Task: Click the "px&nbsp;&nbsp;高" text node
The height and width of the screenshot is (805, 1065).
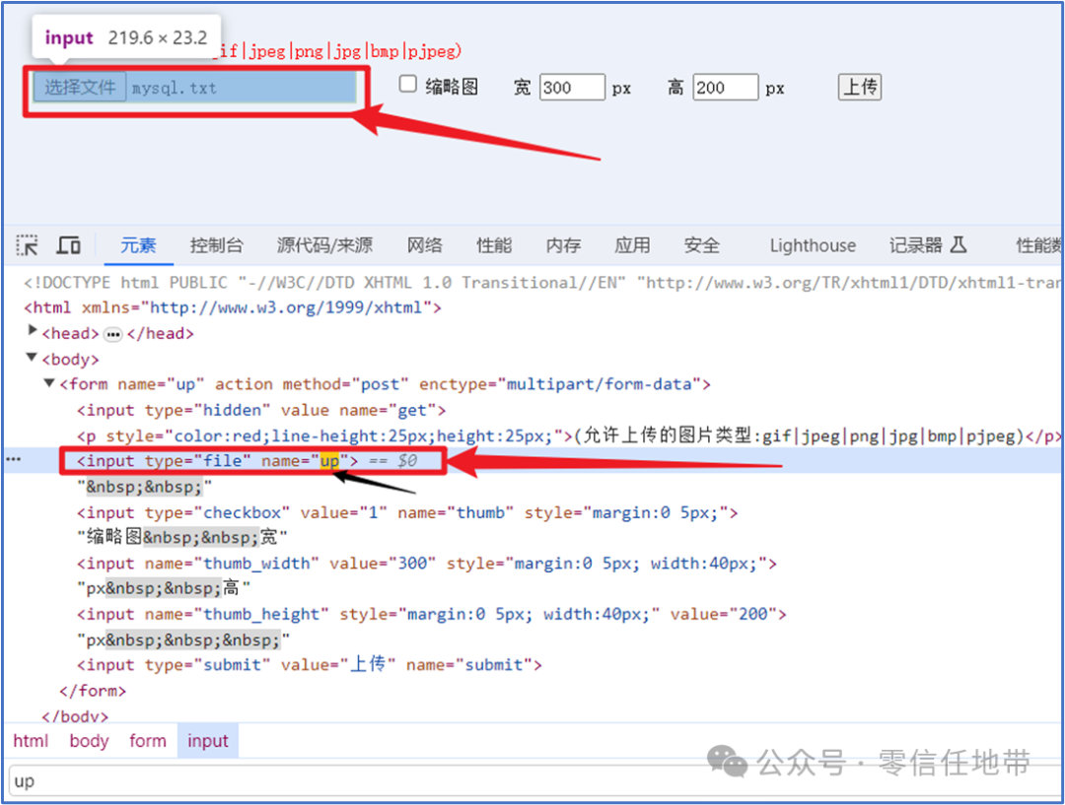Action: click(x=163, y=588)
